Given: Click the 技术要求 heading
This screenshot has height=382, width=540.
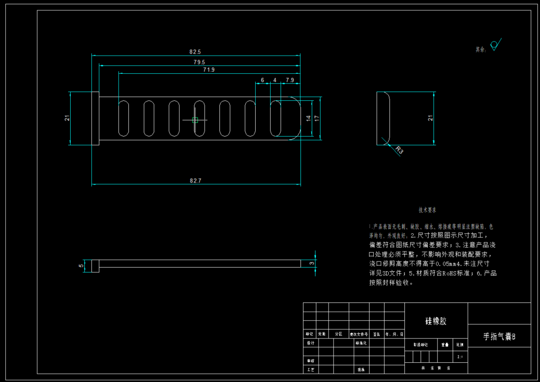Looking at the screenshot, I should (427, 210).
